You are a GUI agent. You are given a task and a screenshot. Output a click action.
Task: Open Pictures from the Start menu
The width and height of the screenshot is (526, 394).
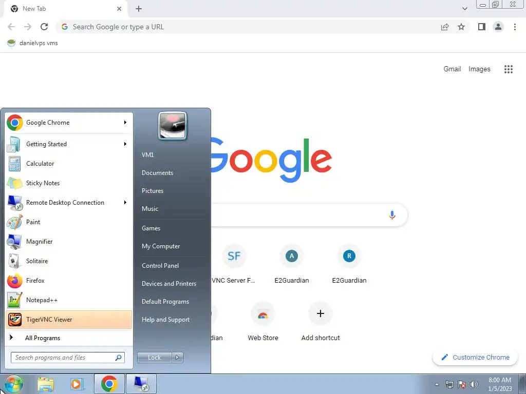[x=152, y=191]
